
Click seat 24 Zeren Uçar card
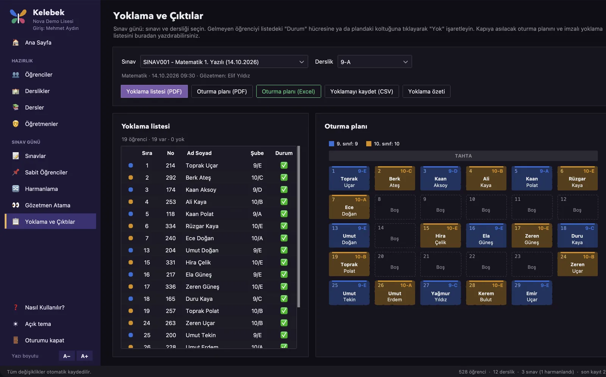point(578,264)
